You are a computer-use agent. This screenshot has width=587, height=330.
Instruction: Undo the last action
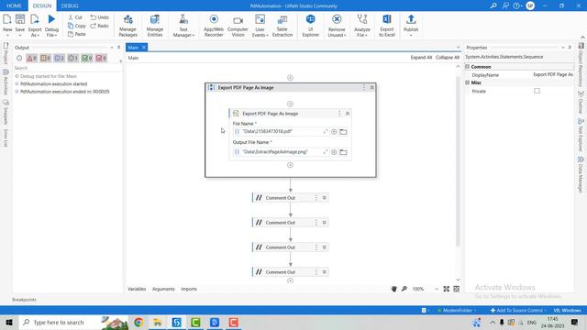pos(100,17)
